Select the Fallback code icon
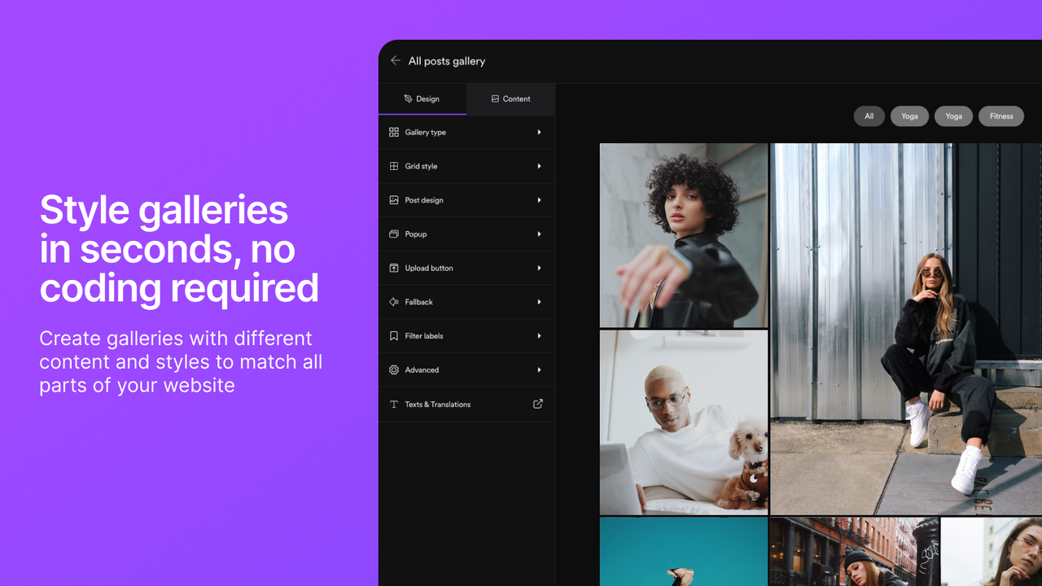The image size is (1042, 586). click(x=395, y=301)
